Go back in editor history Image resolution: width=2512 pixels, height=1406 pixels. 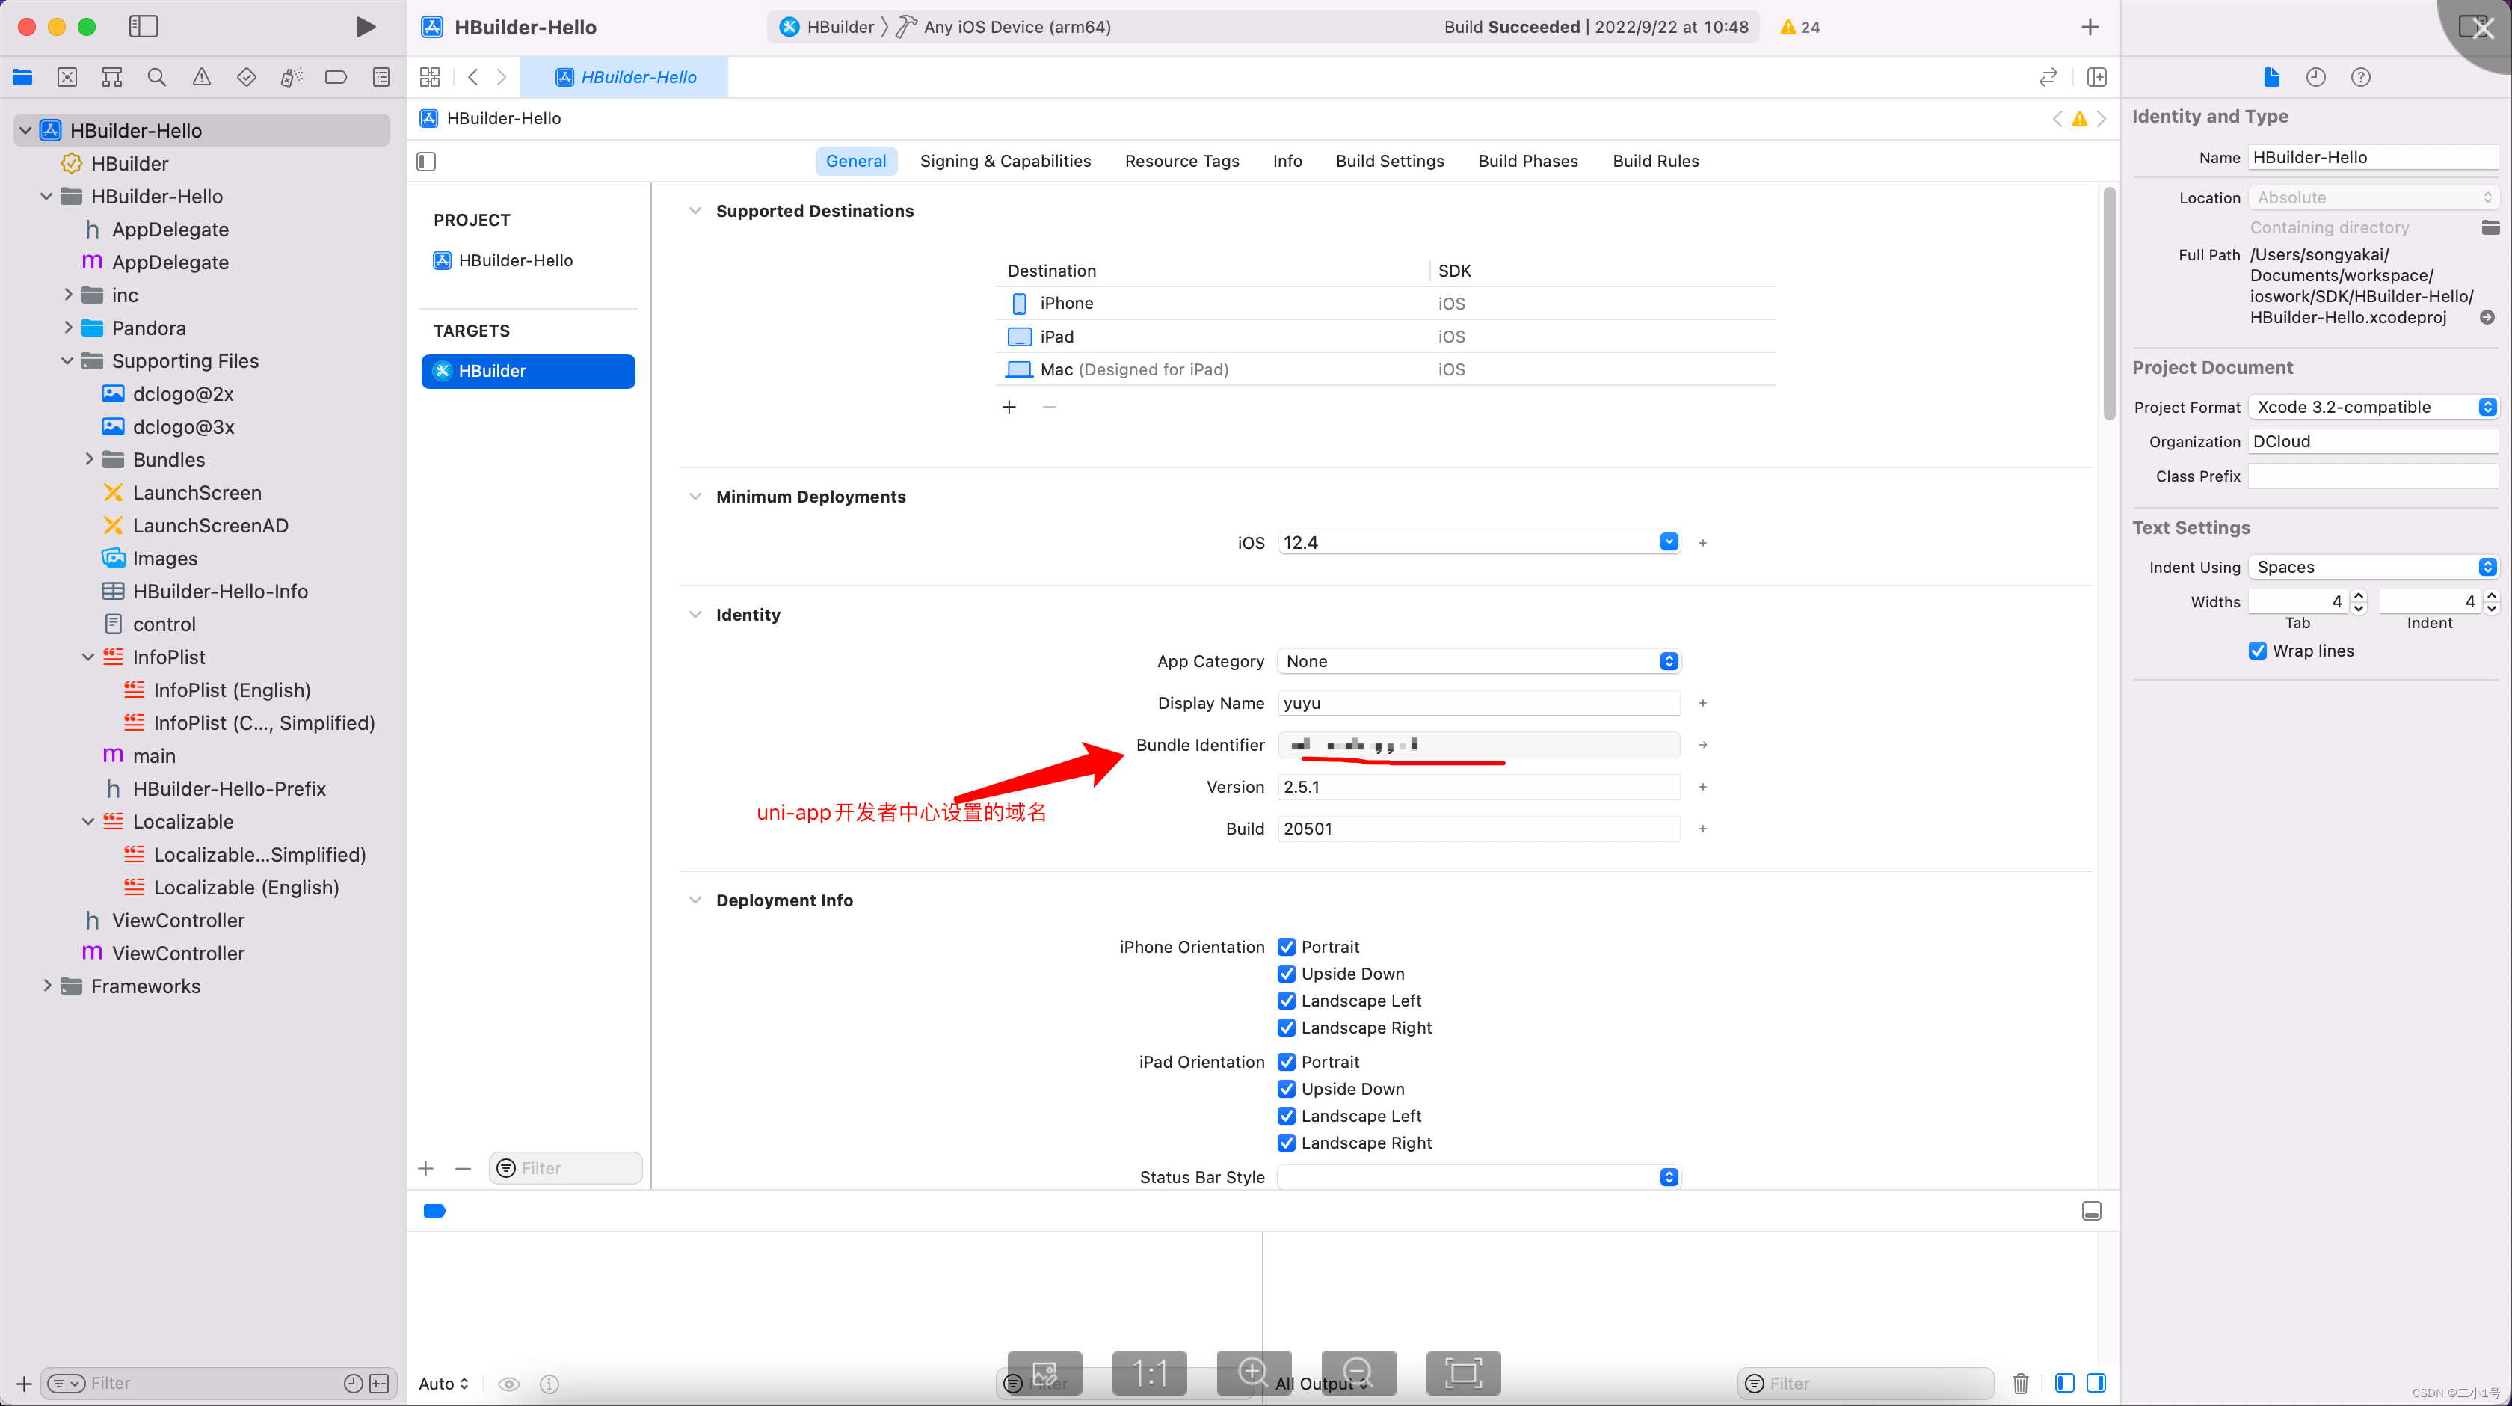pos(473,77)
